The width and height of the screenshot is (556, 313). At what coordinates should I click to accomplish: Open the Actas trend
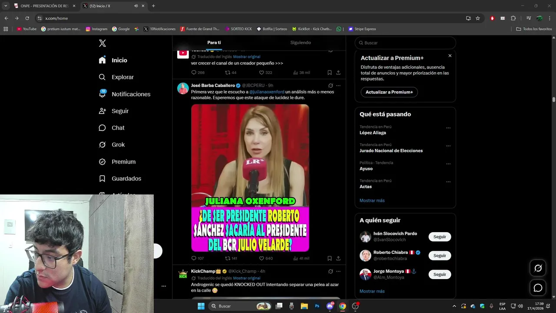(x=366, y=186)
